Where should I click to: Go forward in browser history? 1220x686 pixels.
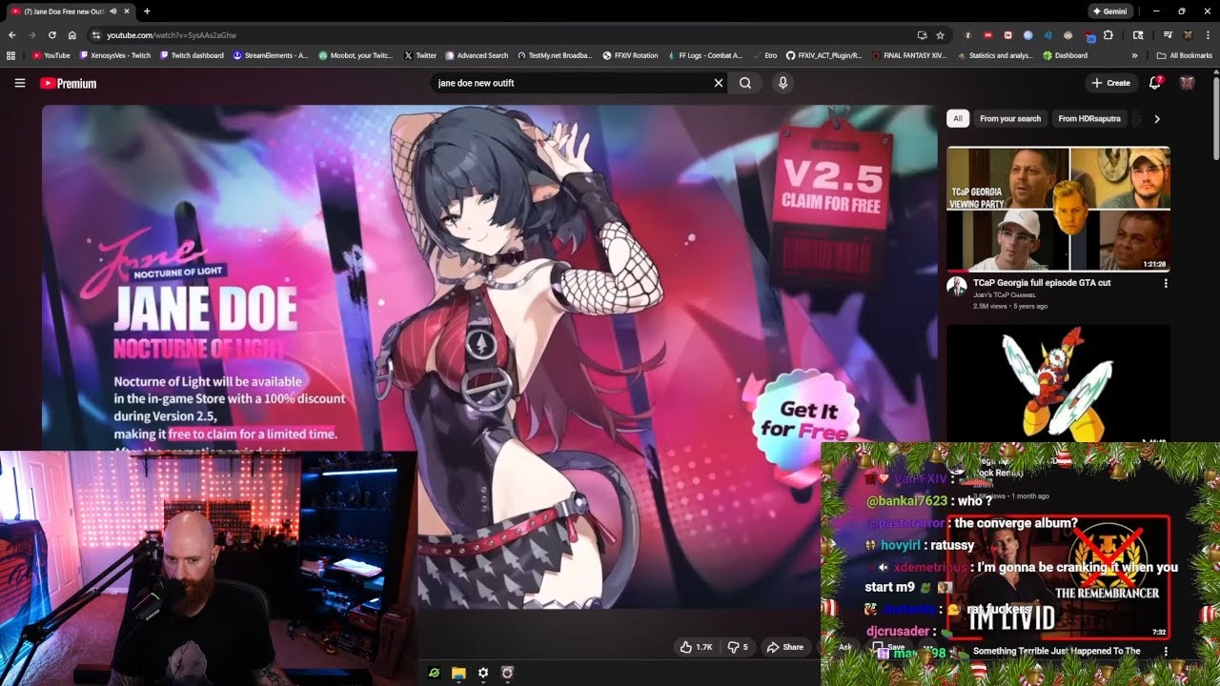[32, 34]
